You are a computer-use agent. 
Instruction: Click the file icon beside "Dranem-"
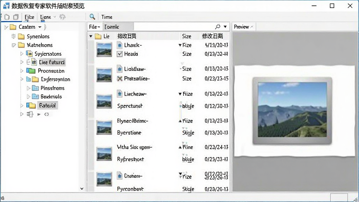click(120, 176)
